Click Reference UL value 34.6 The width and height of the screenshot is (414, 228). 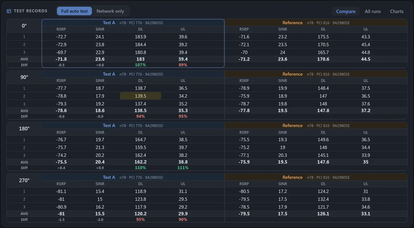[x=366, y=207]
